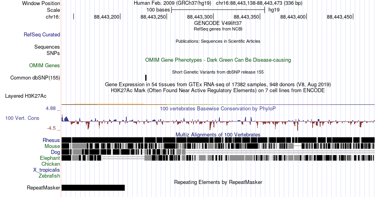The image size is (375, 197).
Task: Open the 100 Vert. Cons track label
Action: pyautogui.click(x=22, y=118)
